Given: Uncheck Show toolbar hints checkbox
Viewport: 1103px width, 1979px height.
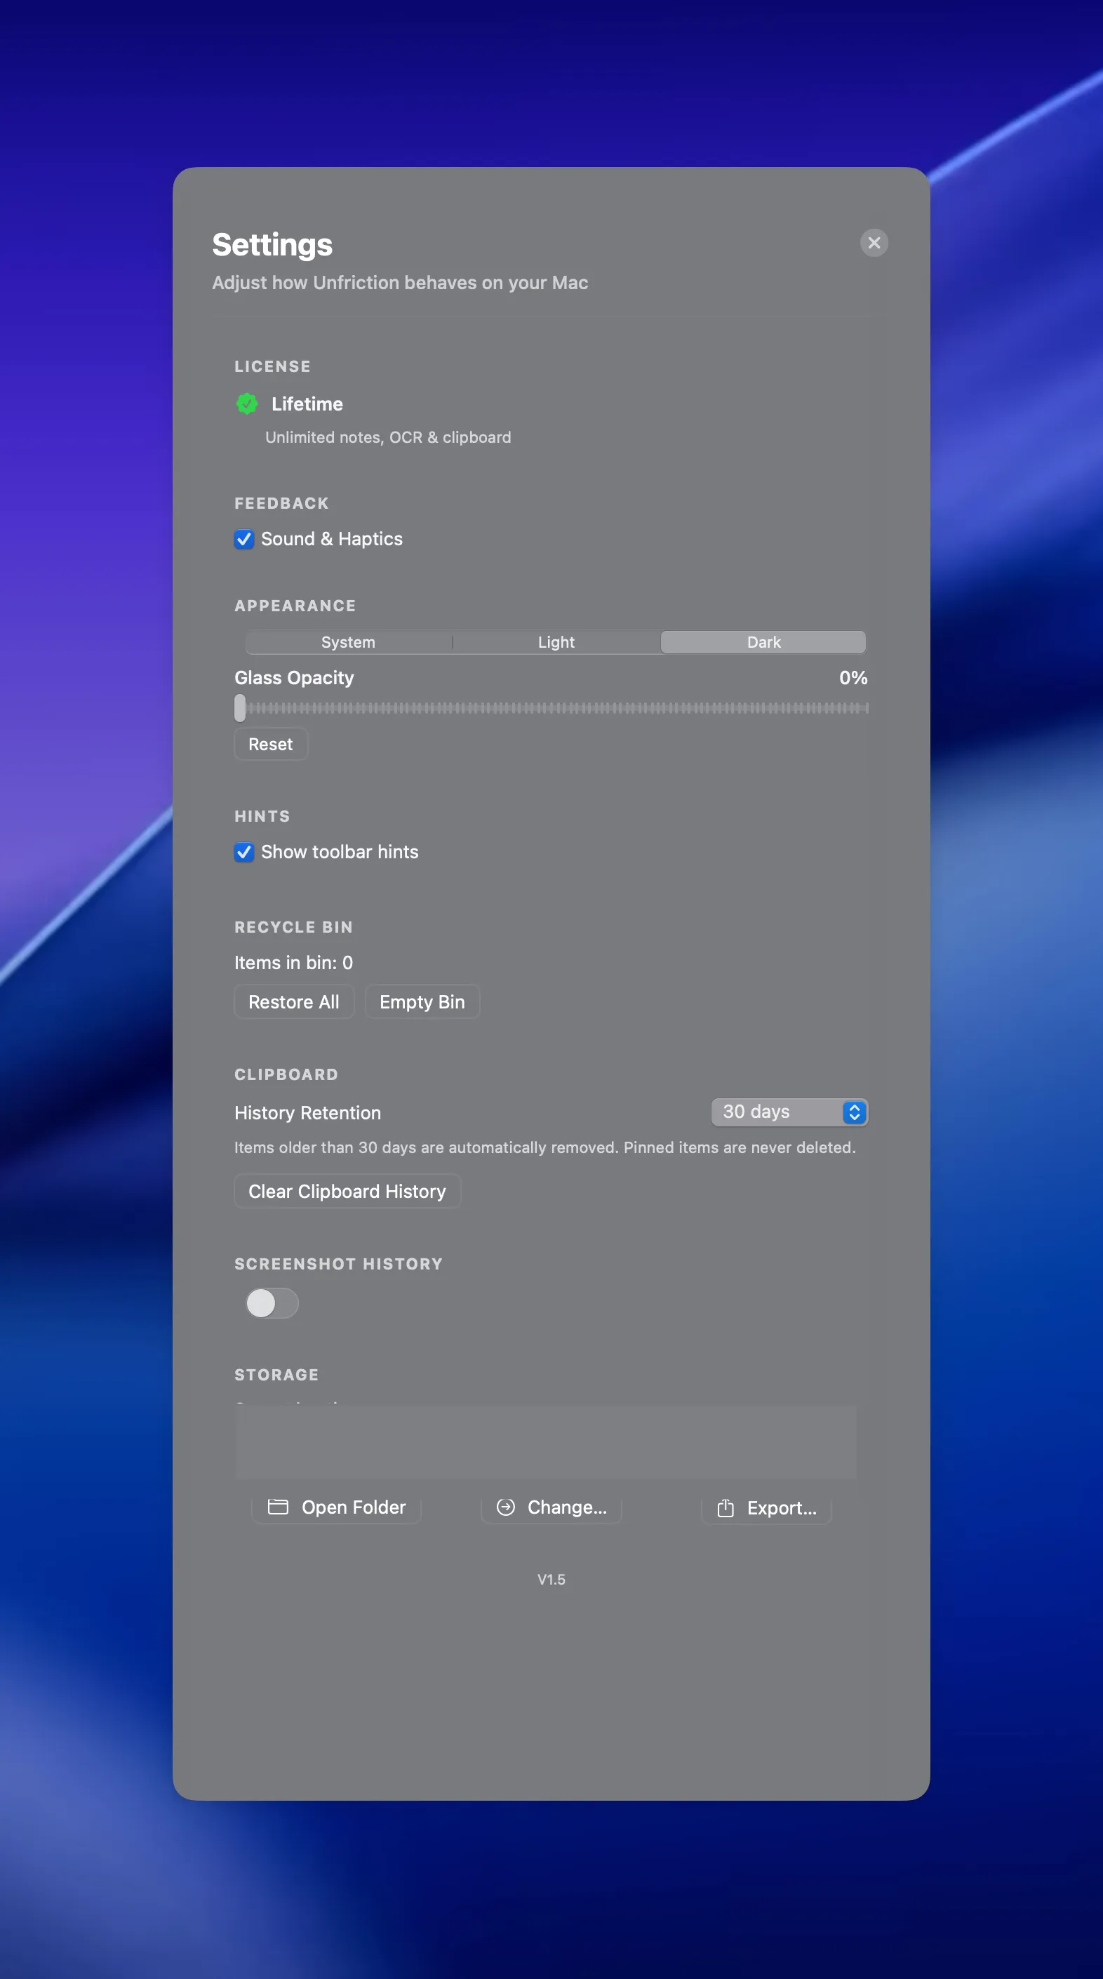Looking at the screenshot, I should click(x=244, y=852).
